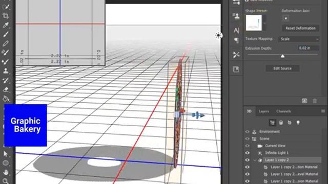This screenshot has height=184, width=328.
Task: Select the History Brush tool
Action: 6,80
